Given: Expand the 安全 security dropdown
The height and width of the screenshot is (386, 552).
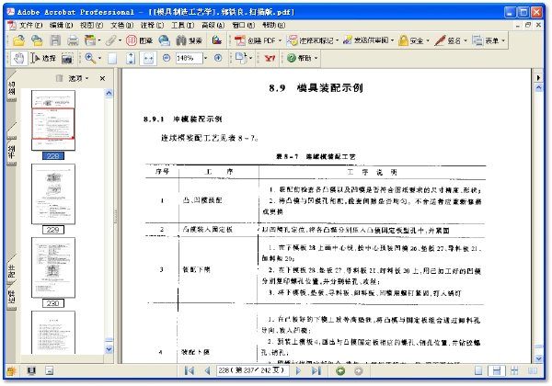Looking at the screenshot, I should [428, 40].
